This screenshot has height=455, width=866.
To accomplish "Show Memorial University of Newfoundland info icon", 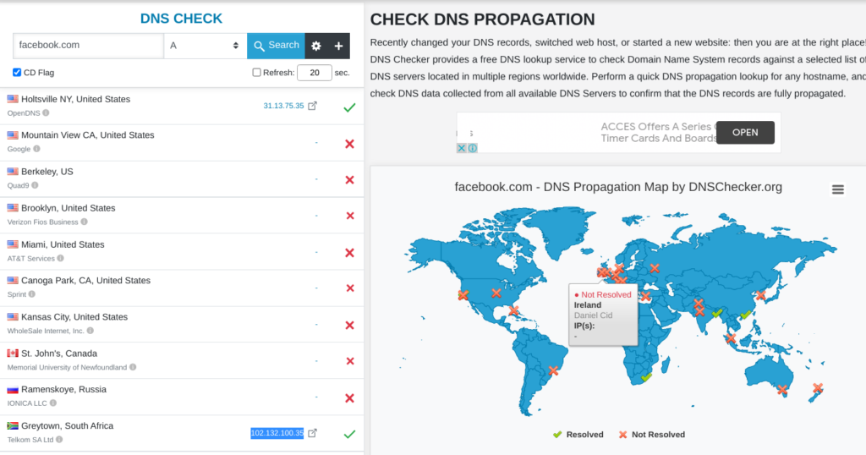I will (x=133, y=367).
